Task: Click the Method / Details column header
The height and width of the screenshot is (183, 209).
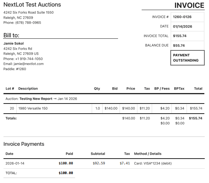Action: point(148,154)
